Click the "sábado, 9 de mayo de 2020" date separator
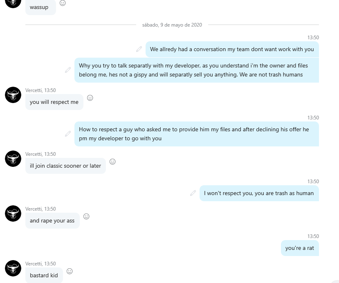The image size is (339, 283). click(172, 25)
